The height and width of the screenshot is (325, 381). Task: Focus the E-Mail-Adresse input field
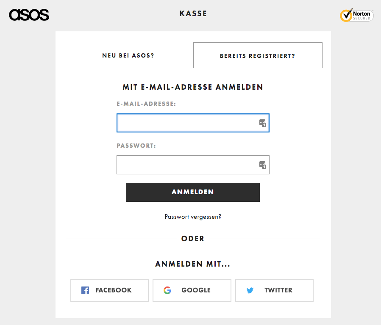193,123
